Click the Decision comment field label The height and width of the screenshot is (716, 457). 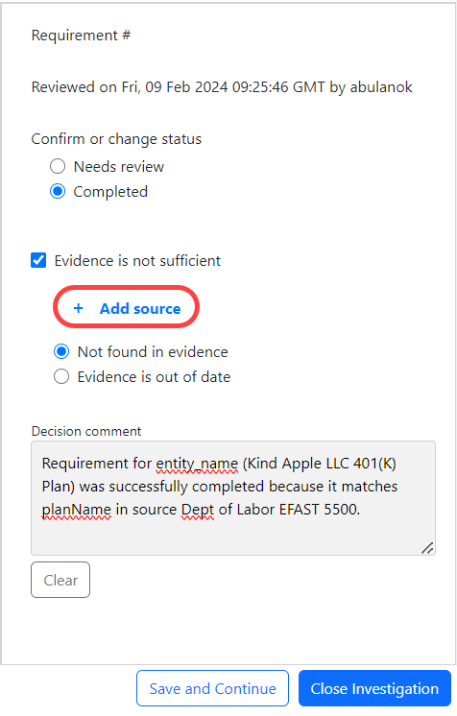tap(86, 432)
